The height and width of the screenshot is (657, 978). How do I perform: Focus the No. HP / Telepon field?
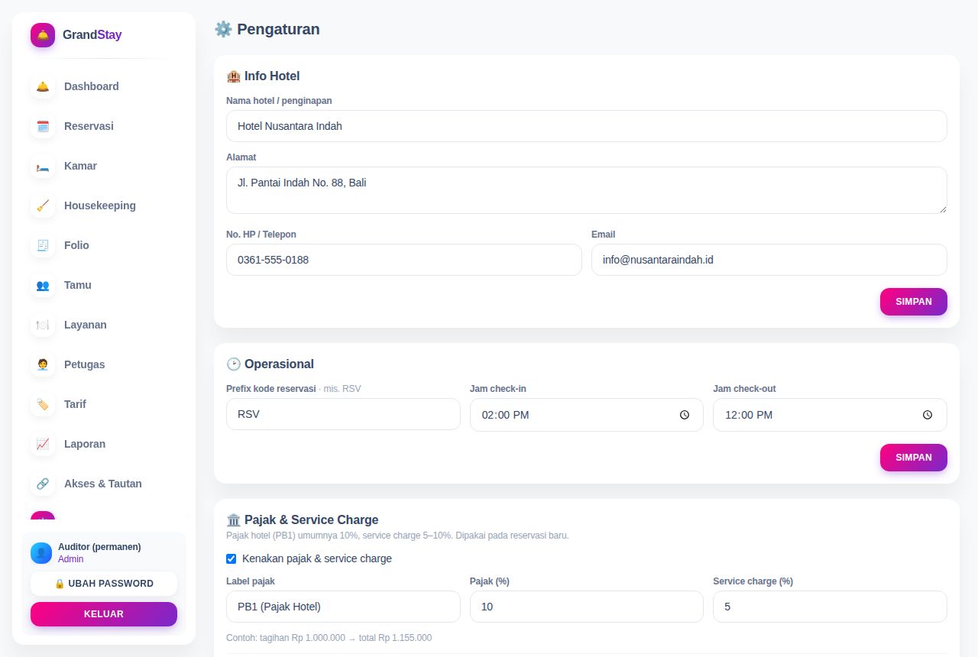pos(404,260)
